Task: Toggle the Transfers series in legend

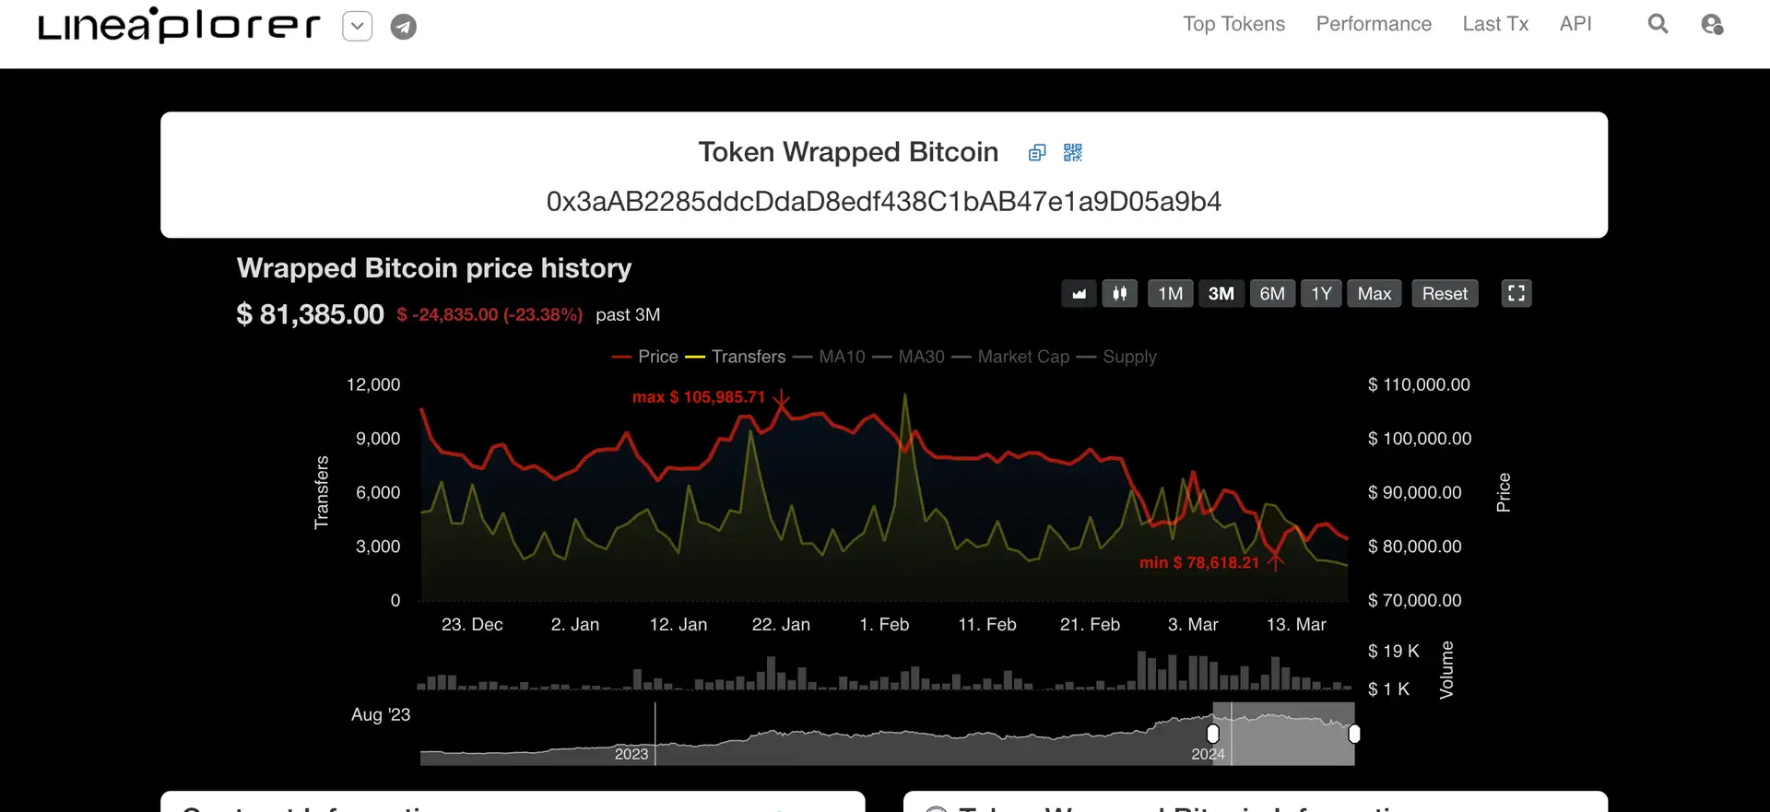Action: tap(748, 357)
